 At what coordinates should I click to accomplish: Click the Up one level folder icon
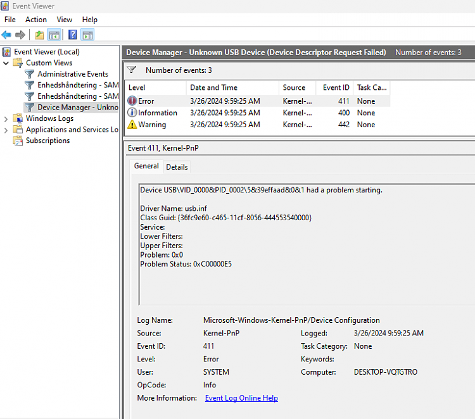[x=39, y=35]
